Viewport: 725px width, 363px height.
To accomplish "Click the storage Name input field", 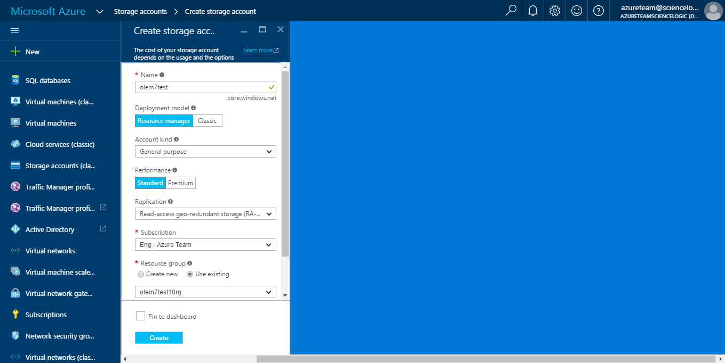I will point(205,87).
